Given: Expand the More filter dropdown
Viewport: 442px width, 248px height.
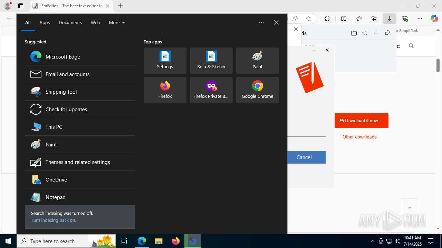Looking at the screenshot, I should (117, 22).
